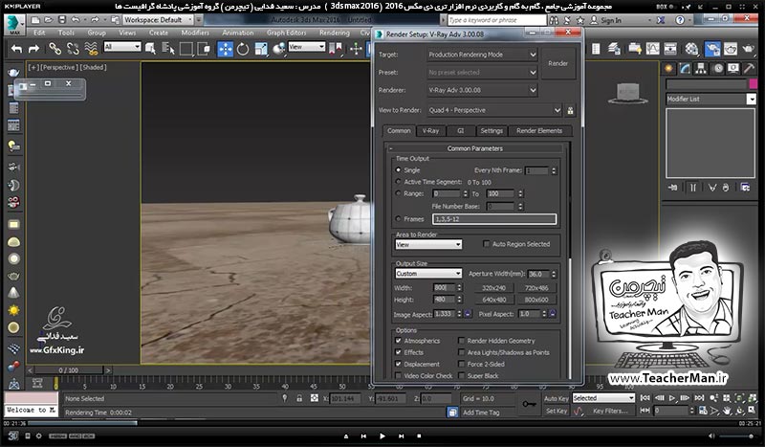Click the teapot Render Production icon
The image size is (765, 447).
tap(748, 49)
